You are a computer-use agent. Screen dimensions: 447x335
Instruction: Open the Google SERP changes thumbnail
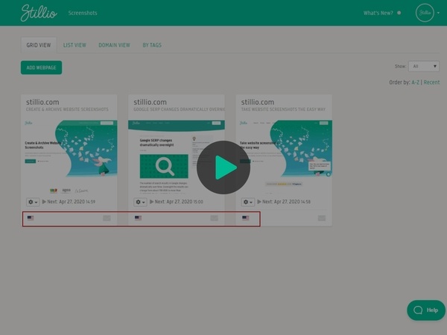(x=177, y=157)
